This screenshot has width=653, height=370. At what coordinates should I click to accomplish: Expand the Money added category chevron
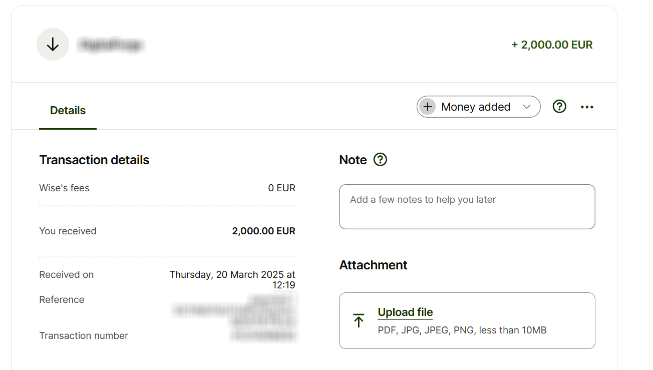(526, 107)
